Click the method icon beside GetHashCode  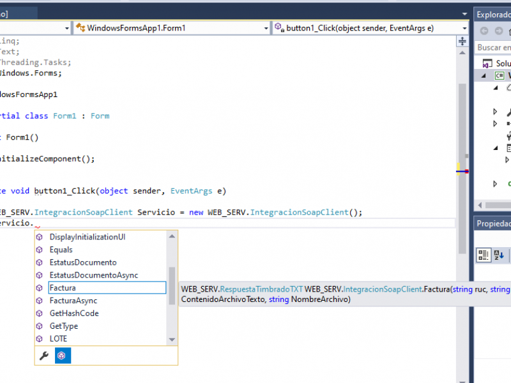click(x=40, y=313)
